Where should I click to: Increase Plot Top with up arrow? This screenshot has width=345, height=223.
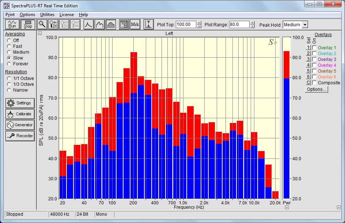(199, 23)
